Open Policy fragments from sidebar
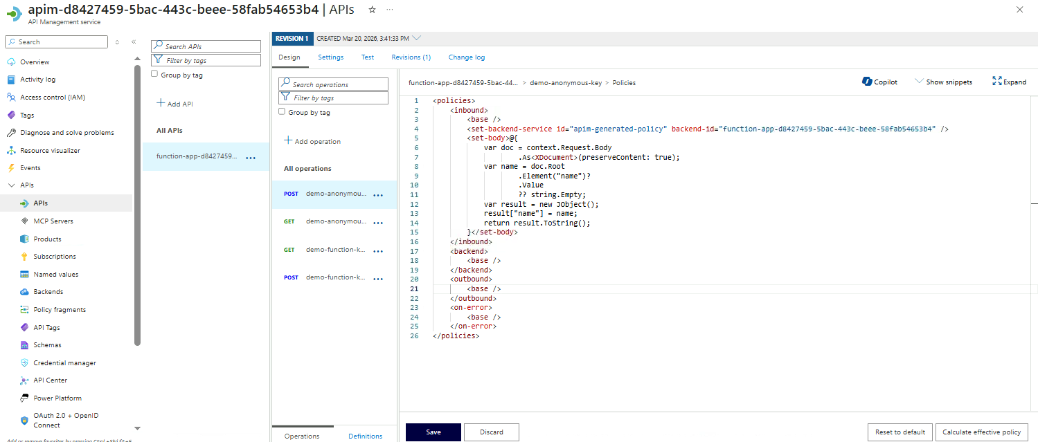Screen dimensions: 1038x442 [60, 310]
